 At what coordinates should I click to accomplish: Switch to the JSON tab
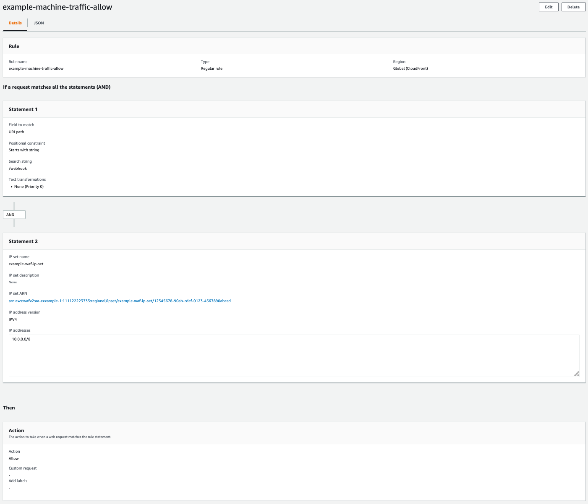(39, 23)
